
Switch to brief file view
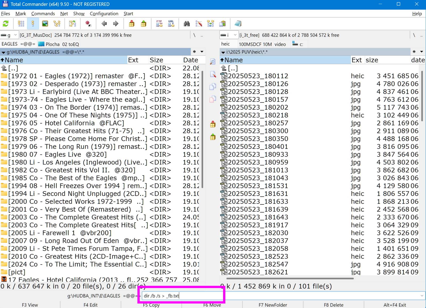tap(21, 24)
